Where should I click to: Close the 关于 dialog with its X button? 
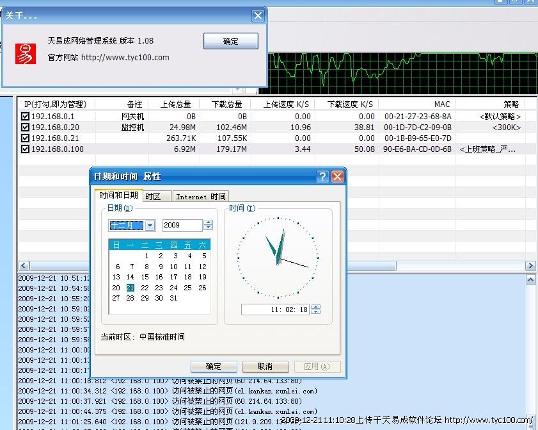pos(258,15)
